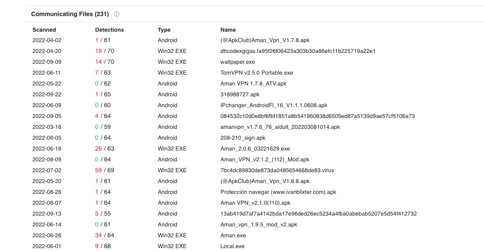This screenshot has height=252, width=484.
Task: Open the 7bc4dc89830de873 virus file details
Action: point(278,170)
